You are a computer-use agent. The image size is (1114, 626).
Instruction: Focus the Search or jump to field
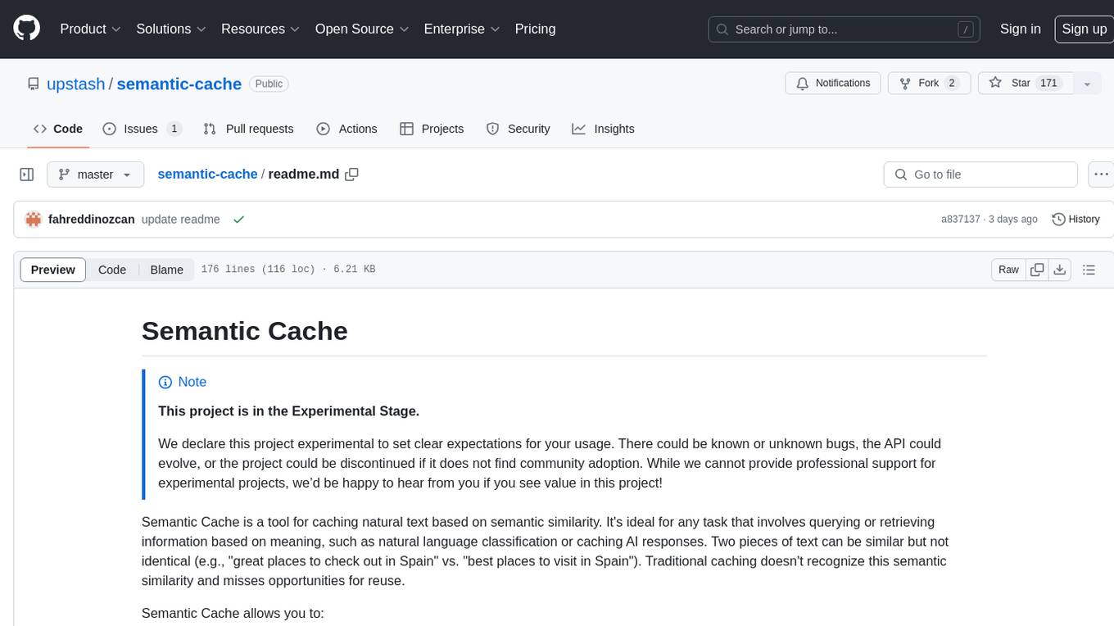point(845,29)
